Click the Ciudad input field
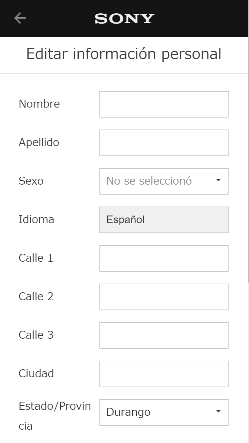The height and width of the screenshot is (443, 249). 164,374
